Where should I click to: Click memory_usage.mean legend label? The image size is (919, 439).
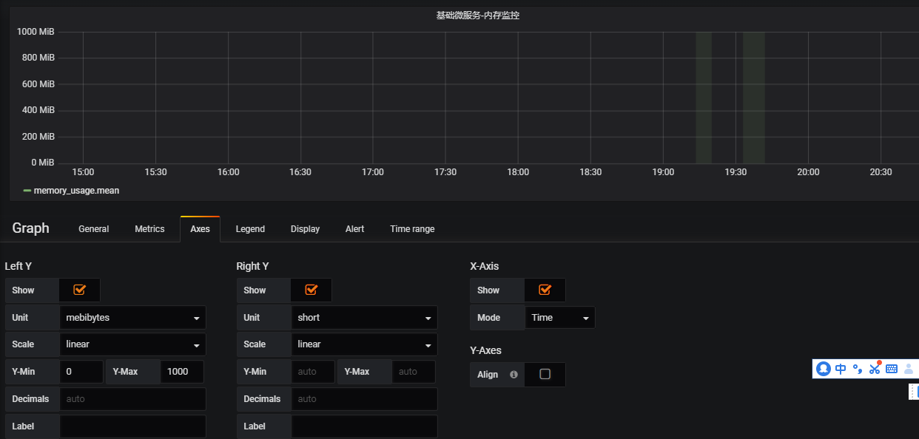click(x=76, y=191)
